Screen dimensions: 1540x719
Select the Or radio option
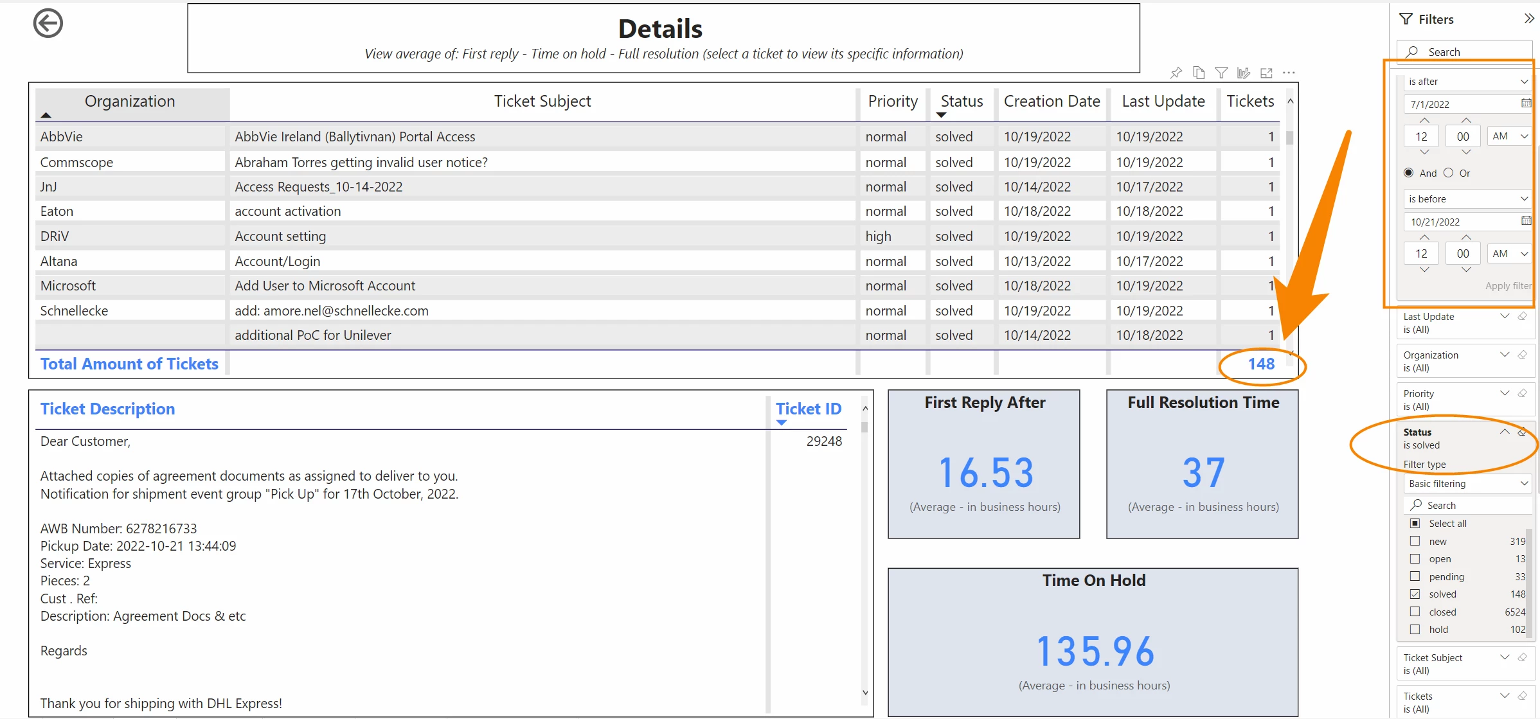coord(1448,173)
